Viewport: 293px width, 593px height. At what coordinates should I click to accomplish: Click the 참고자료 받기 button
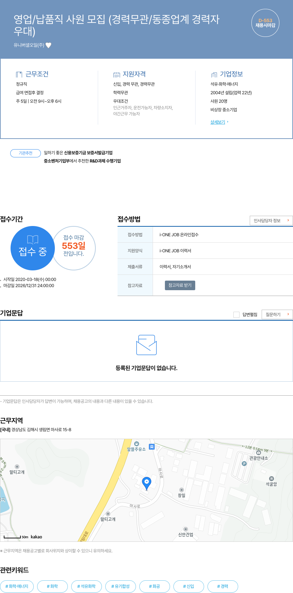(x=180, y=285)
